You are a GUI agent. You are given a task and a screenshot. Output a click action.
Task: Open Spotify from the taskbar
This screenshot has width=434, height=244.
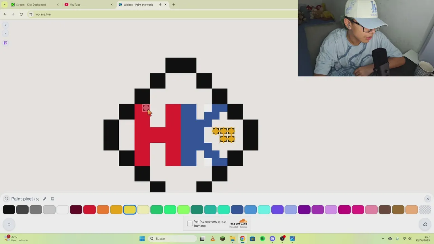pos(262,239)
